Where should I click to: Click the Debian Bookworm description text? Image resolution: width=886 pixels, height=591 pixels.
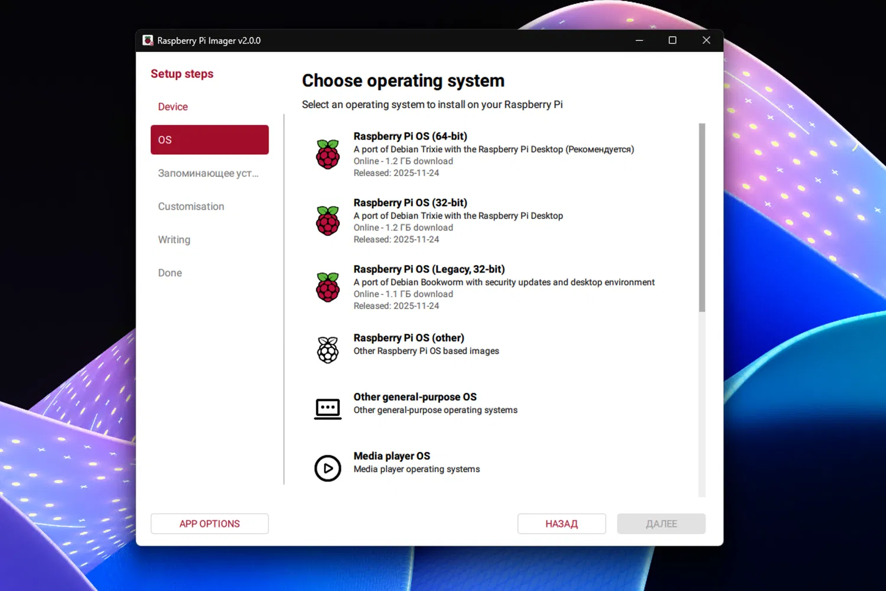tap(504, 282)
